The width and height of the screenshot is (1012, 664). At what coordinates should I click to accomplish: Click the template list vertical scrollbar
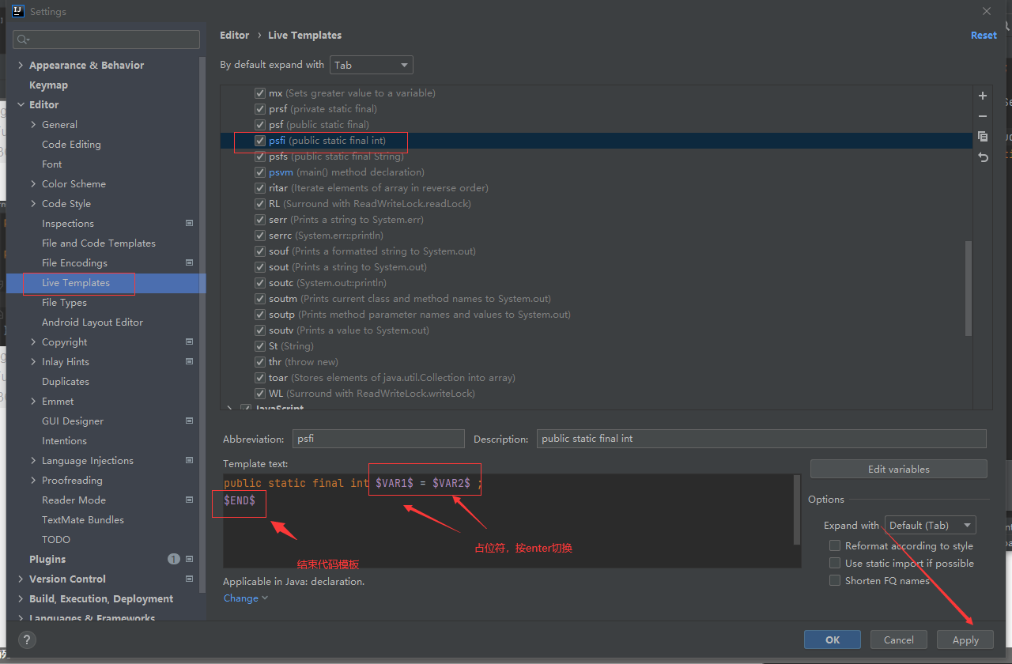[x=969, y=289]
